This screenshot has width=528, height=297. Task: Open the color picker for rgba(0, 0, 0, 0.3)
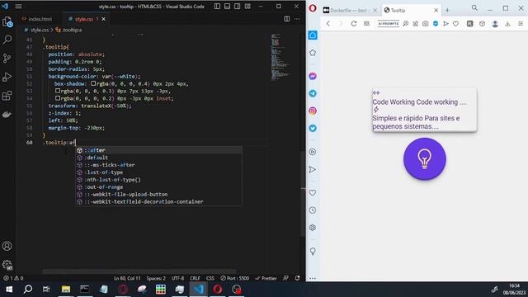pos(58,91)
